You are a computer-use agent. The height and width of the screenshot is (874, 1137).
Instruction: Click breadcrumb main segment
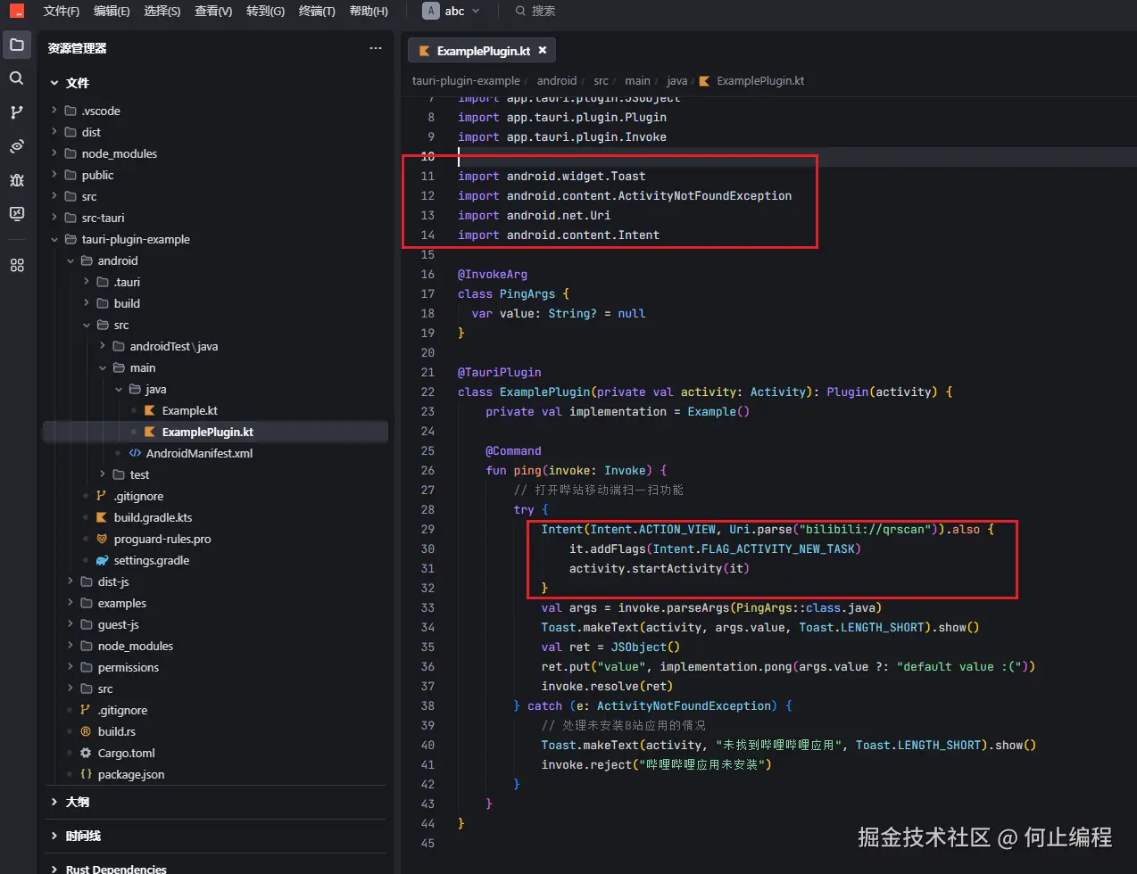[637, 80]
